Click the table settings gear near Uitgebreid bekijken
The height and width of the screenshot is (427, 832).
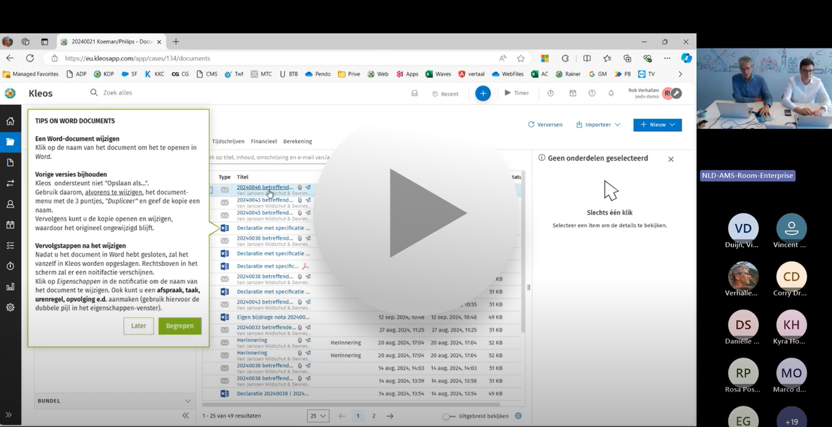pos(518,416)
